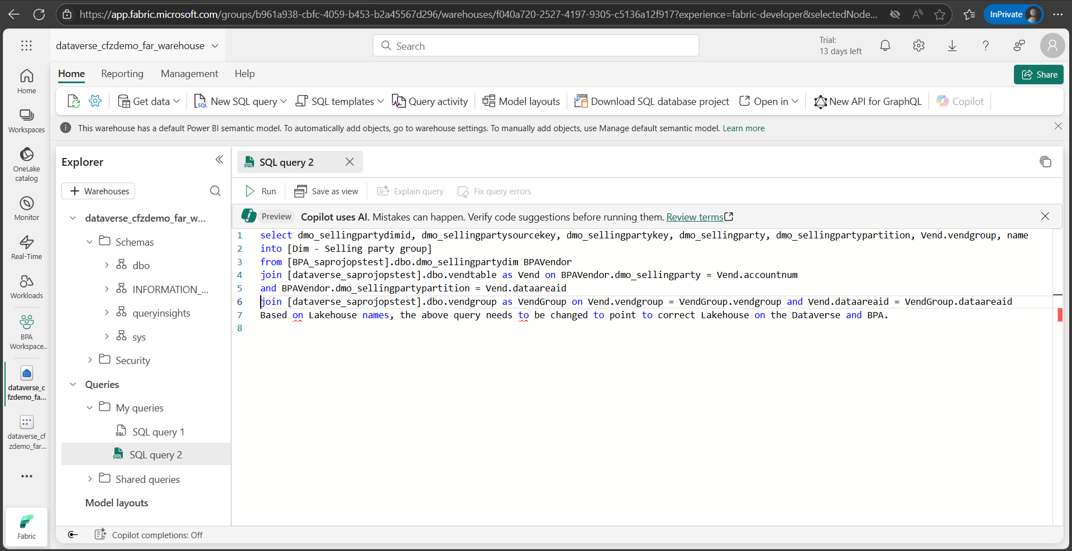
Task: Open Real-Time hub in sidebar
Action: click(26, 247)
